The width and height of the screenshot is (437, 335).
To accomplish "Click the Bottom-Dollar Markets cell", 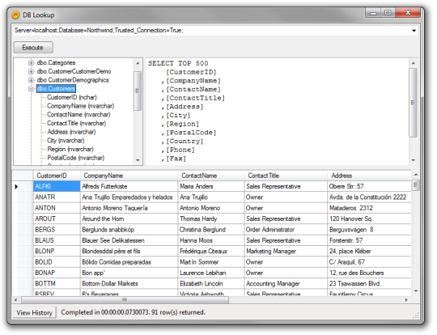I will 129,284.
